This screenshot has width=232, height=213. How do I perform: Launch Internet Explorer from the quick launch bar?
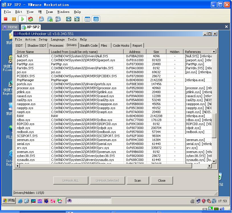pyautogui.click(x=20, y=201)
